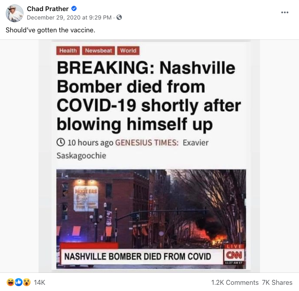The width and height of the screenshot is (299, 291).
Task: Open Chad Prather's profile picture
Action: click(15, 13)
